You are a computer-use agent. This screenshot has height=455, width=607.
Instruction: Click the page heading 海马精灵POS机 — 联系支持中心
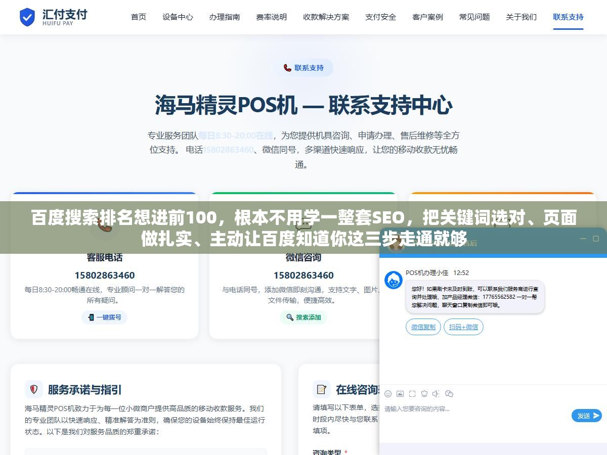coord(303,106)
